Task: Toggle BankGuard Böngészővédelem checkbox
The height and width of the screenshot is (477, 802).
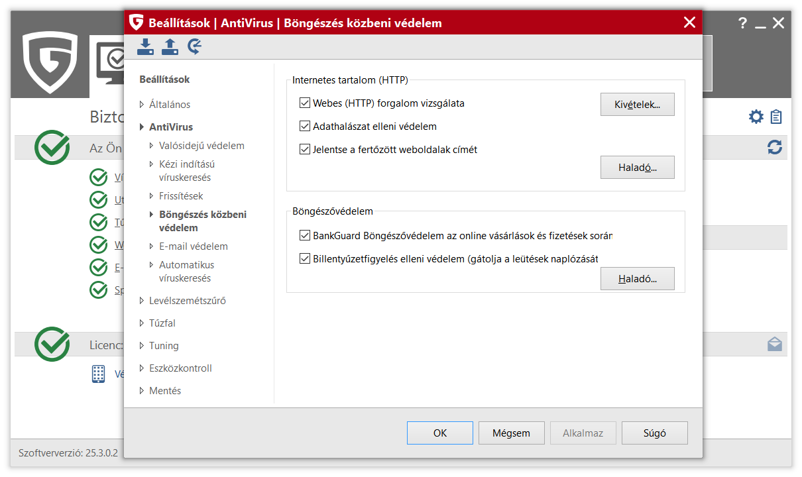Action: tap(305, 236)
